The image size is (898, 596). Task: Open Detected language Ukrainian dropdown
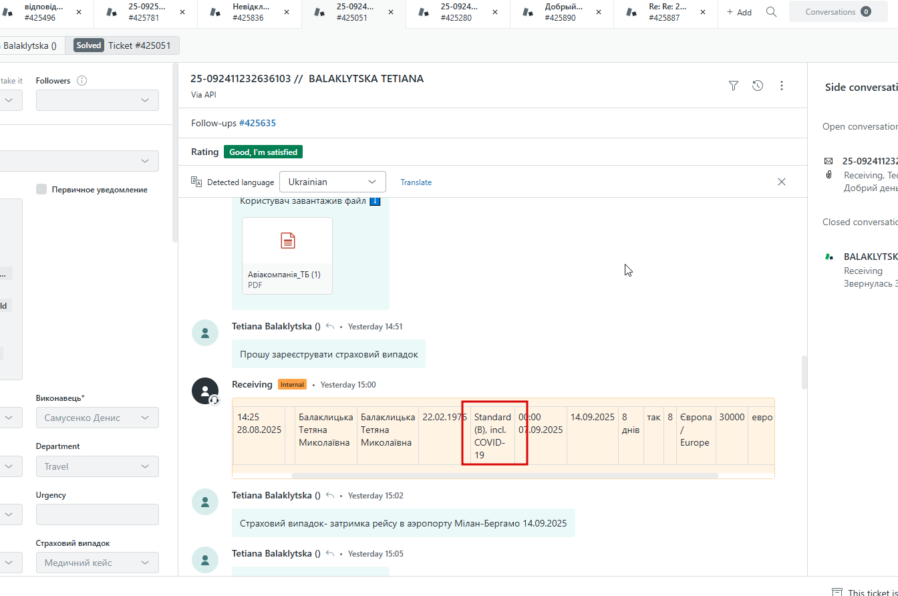pyautogui.click(x=333, y=182)
